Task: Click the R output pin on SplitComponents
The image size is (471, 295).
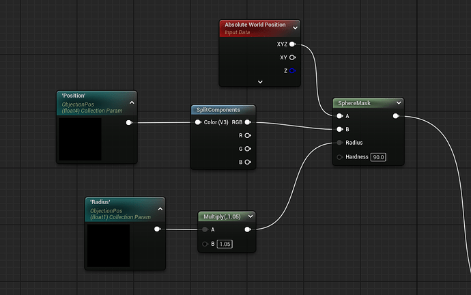Action: [x=248, y=136]
